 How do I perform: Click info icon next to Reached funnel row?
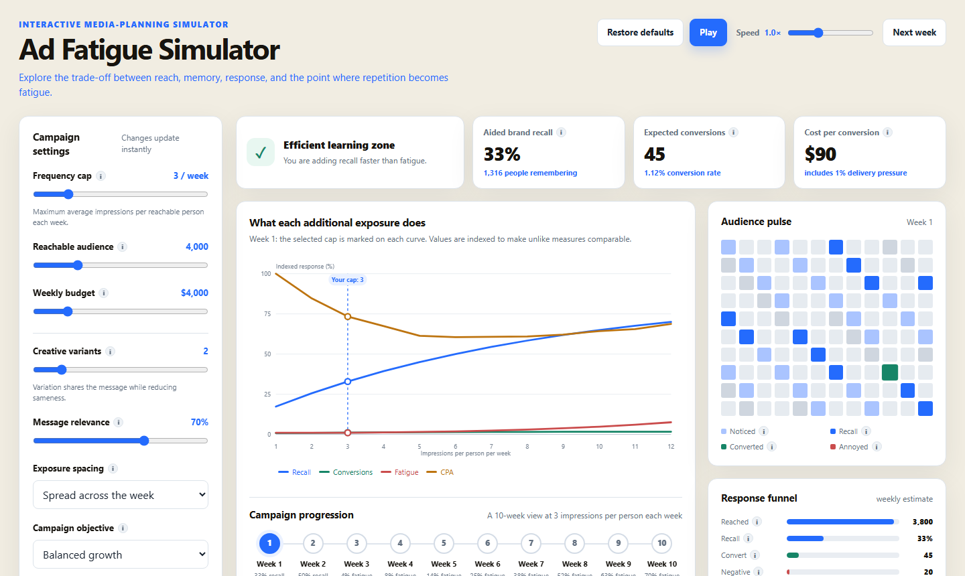[757, 522]
